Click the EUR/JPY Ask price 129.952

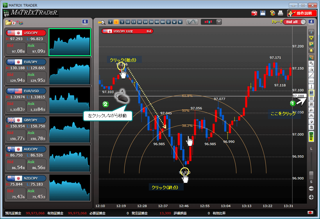click(x=36, y=78)
